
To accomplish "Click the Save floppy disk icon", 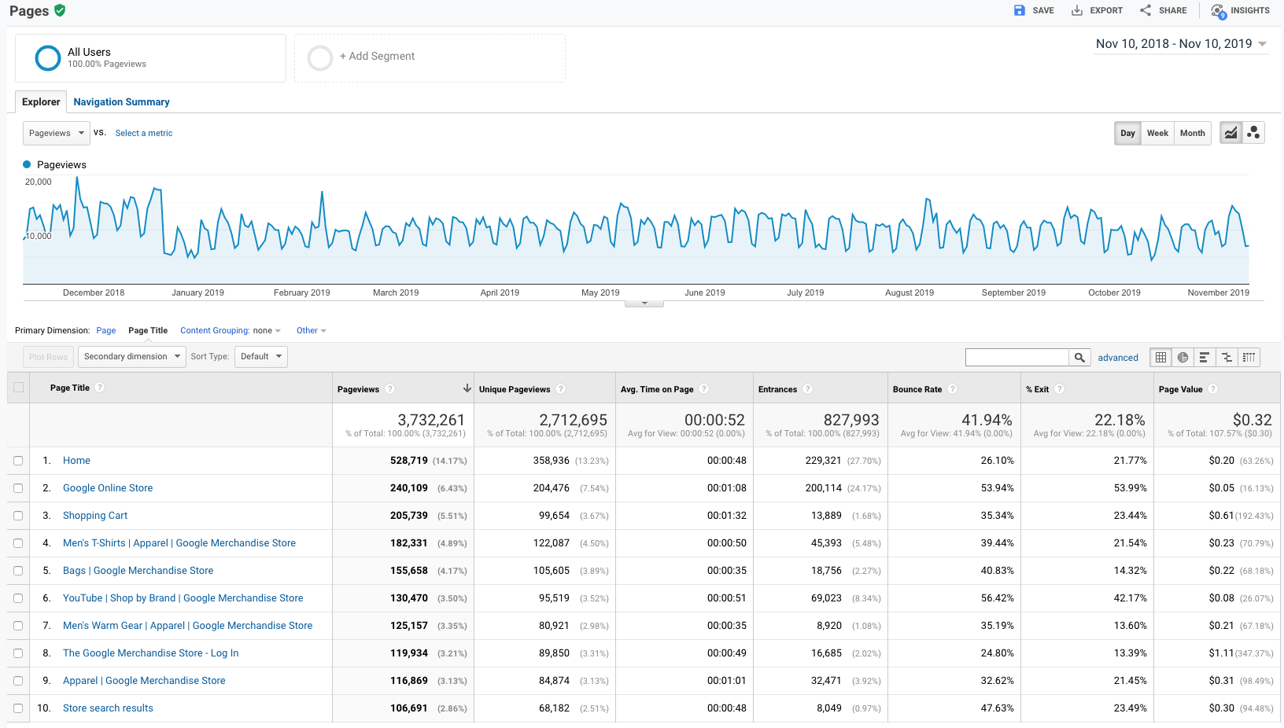I will click(x=1020, y=10).
